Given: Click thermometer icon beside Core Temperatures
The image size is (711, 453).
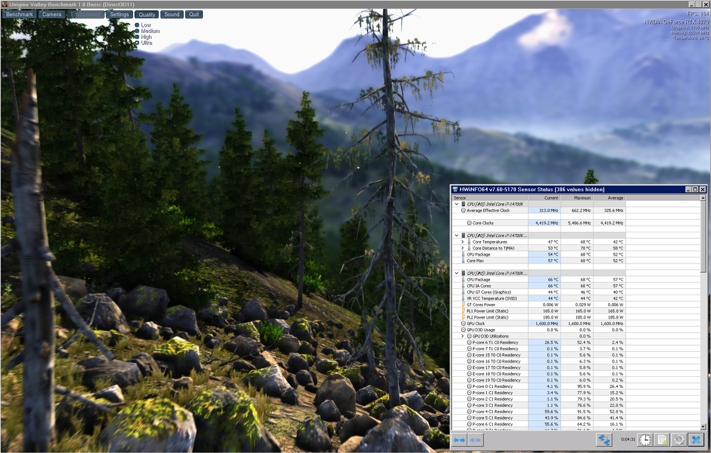Looking at the screenshot, I should point(469,242).
